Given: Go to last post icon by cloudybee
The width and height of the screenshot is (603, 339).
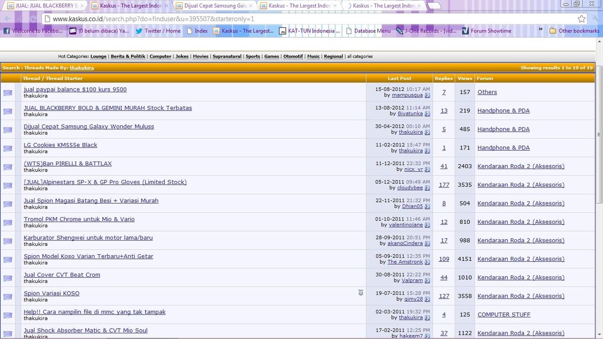Looking at the screenshot, I should 427,188.
